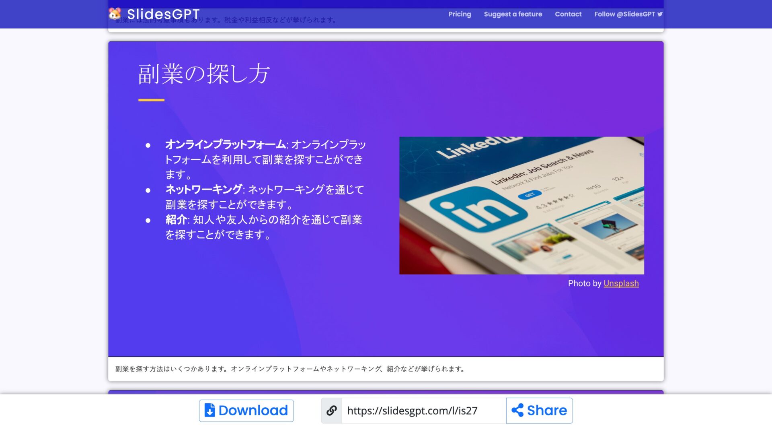Go to the Contact page
Viewport: 772px width, 427px height.
point(568,14)
